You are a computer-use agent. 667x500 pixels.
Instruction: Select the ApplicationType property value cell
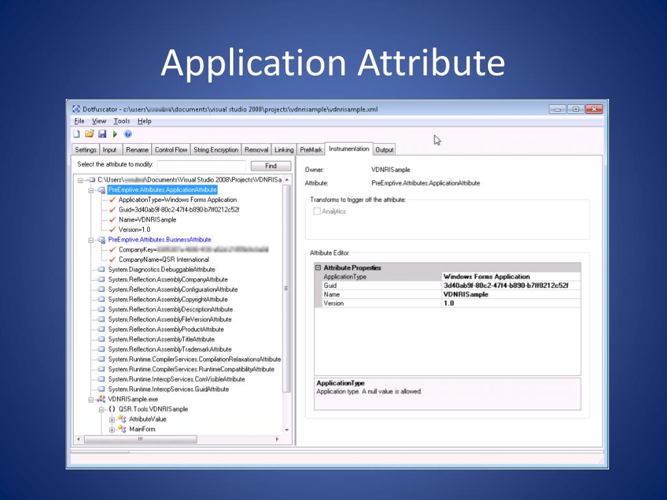pyautogui.click(x=511, y=277)
